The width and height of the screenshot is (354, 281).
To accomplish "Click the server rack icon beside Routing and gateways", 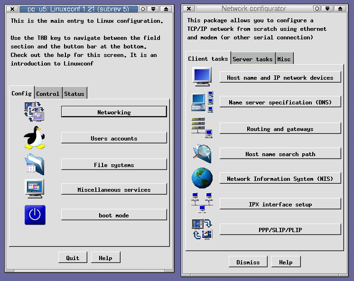I will point(202,128).
